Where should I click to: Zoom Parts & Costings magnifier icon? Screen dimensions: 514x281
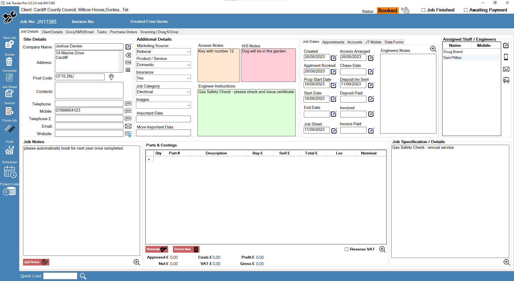tap(382, 249)
